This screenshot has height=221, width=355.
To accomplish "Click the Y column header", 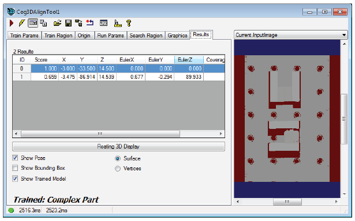I will 87,60.
